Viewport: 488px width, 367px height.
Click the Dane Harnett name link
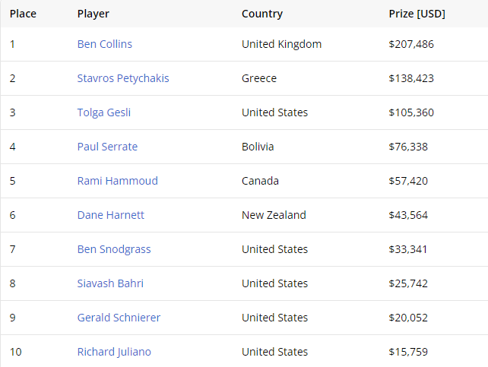(x=111, y=215)
